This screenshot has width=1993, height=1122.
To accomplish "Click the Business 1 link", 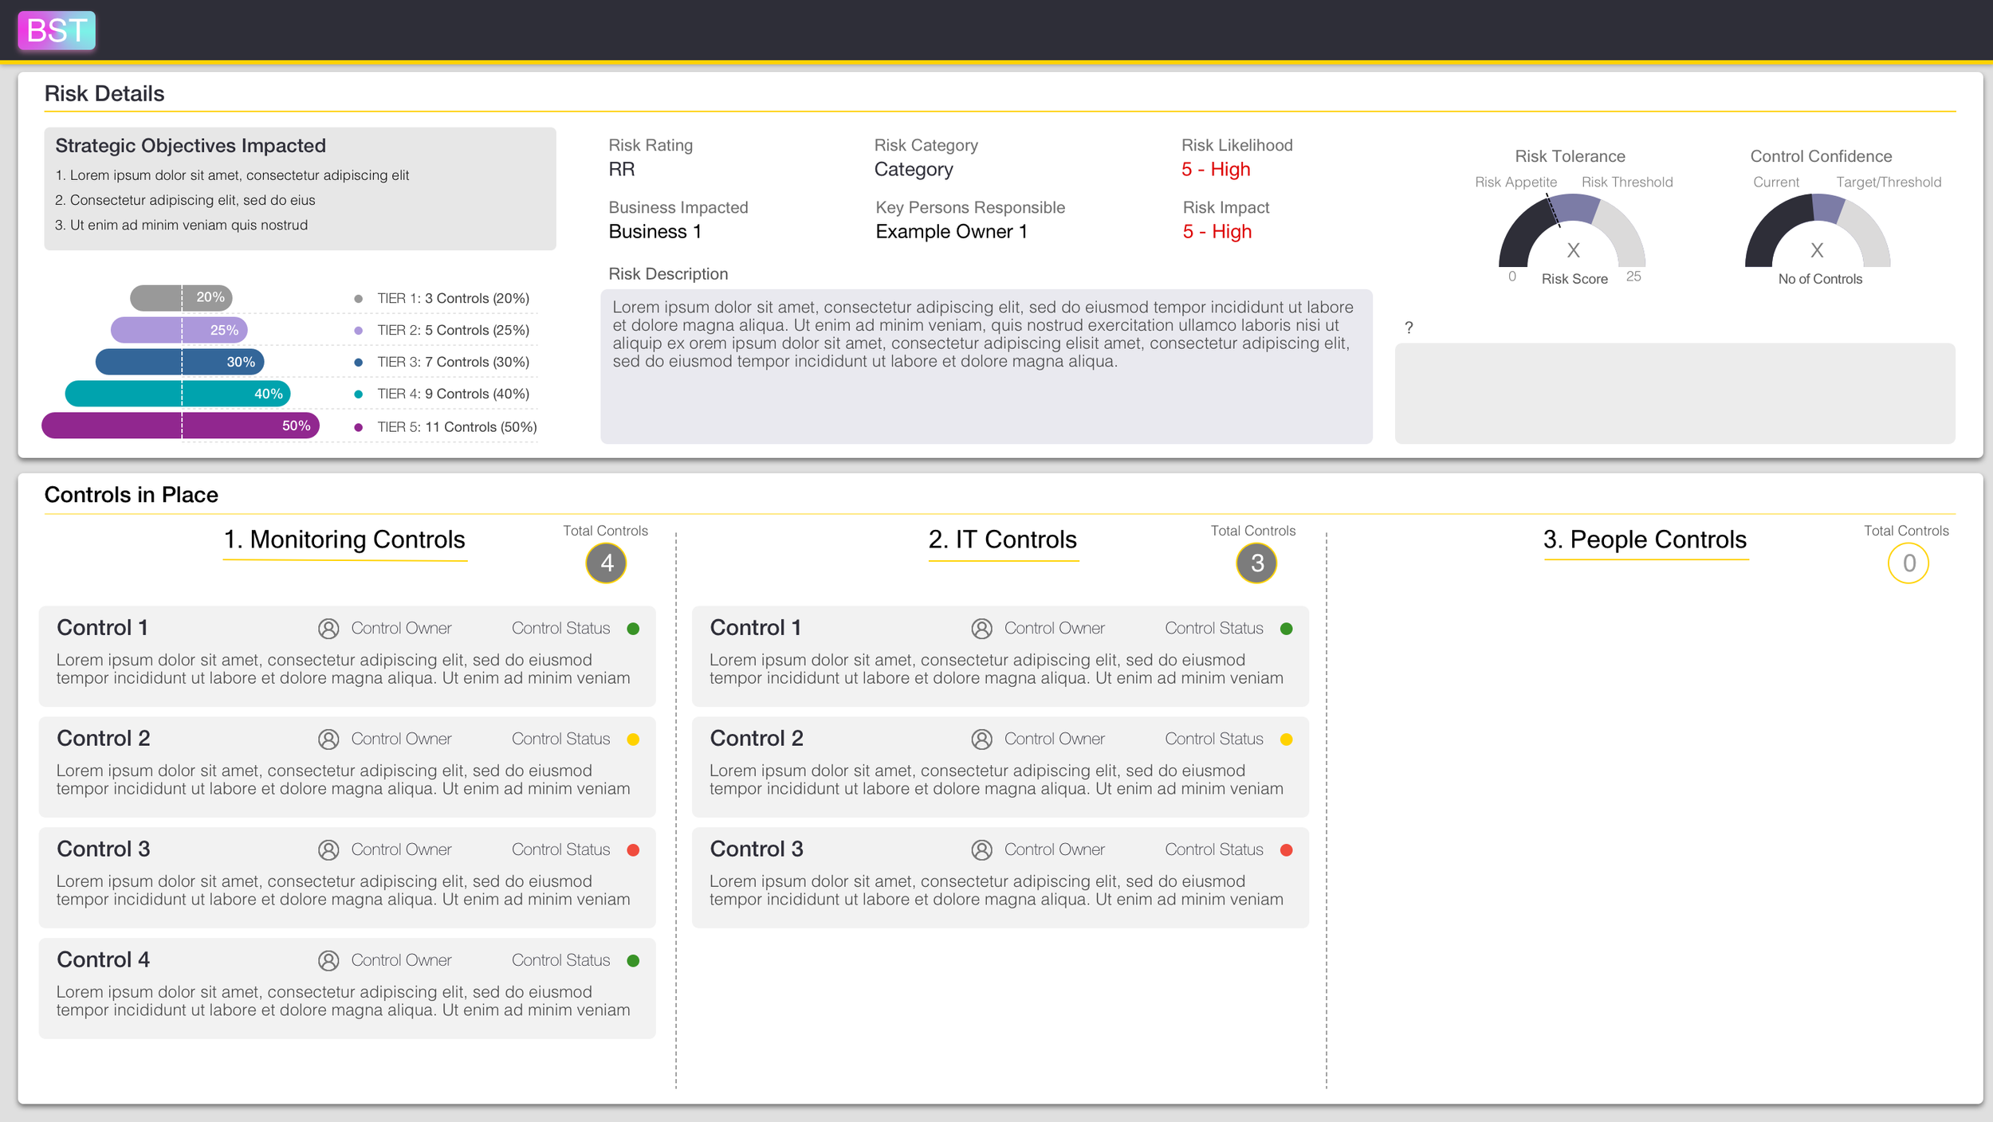I will click(x=655, y=231).
